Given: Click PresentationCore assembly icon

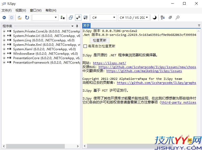Looking at the screenshot, I should (x=9, y=58).
